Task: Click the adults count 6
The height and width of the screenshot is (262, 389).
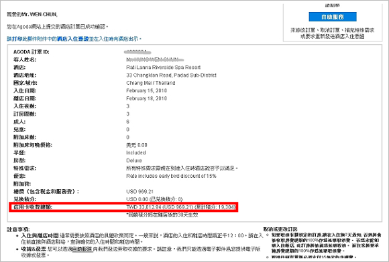Action: pos(127,122)
